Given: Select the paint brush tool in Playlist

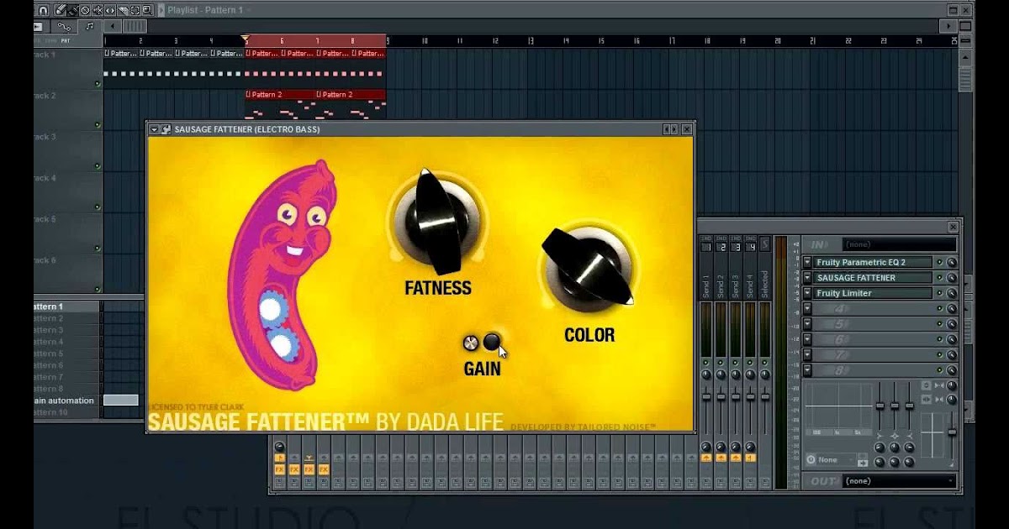Looking at the screenshot, I should [x=72, y=10].
